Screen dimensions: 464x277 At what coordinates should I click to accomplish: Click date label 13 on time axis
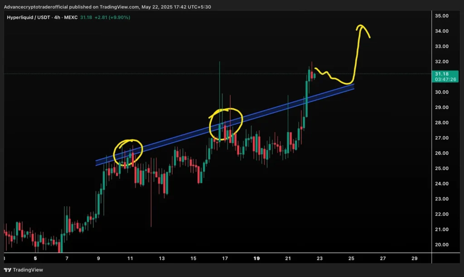(x=162, y=258)
